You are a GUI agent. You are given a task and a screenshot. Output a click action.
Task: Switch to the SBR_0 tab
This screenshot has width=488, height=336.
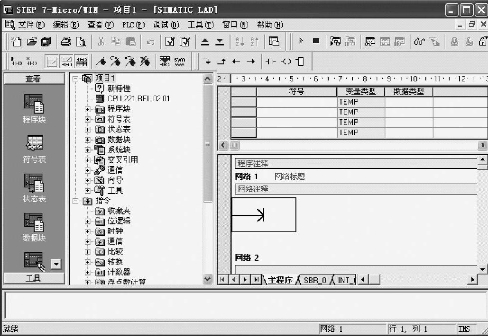pos(315,280)
